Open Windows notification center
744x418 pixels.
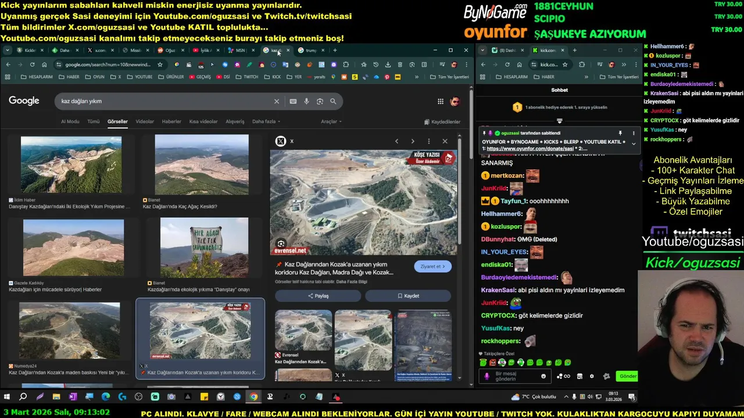pyautogui.click(x=632, y=397)
